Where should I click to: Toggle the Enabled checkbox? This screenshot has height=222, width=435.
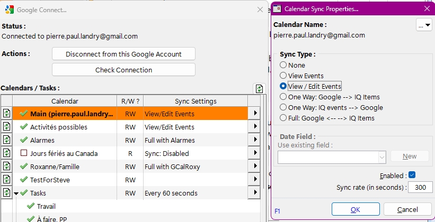[x=412, y=175]
